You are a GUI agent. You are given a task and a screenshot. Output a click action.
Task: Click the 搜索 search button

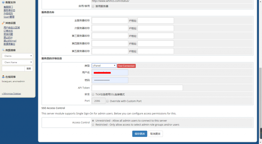(29, 69)
